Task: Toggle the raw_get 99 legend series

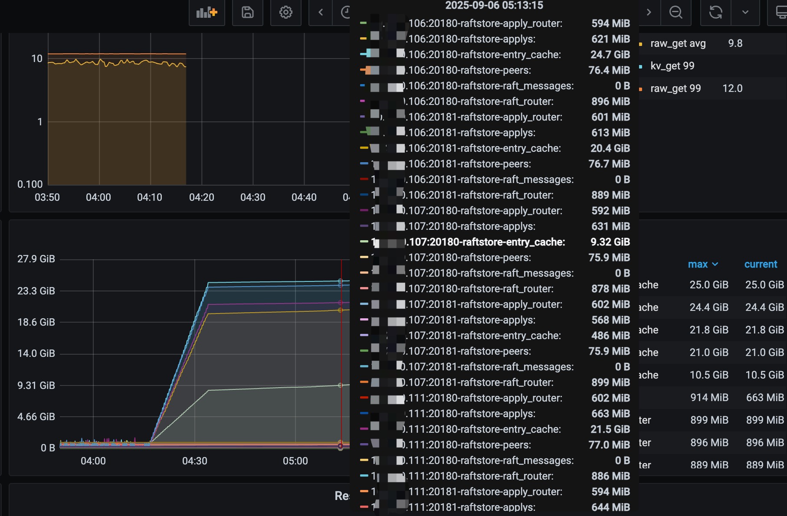Action: (675, 88)
